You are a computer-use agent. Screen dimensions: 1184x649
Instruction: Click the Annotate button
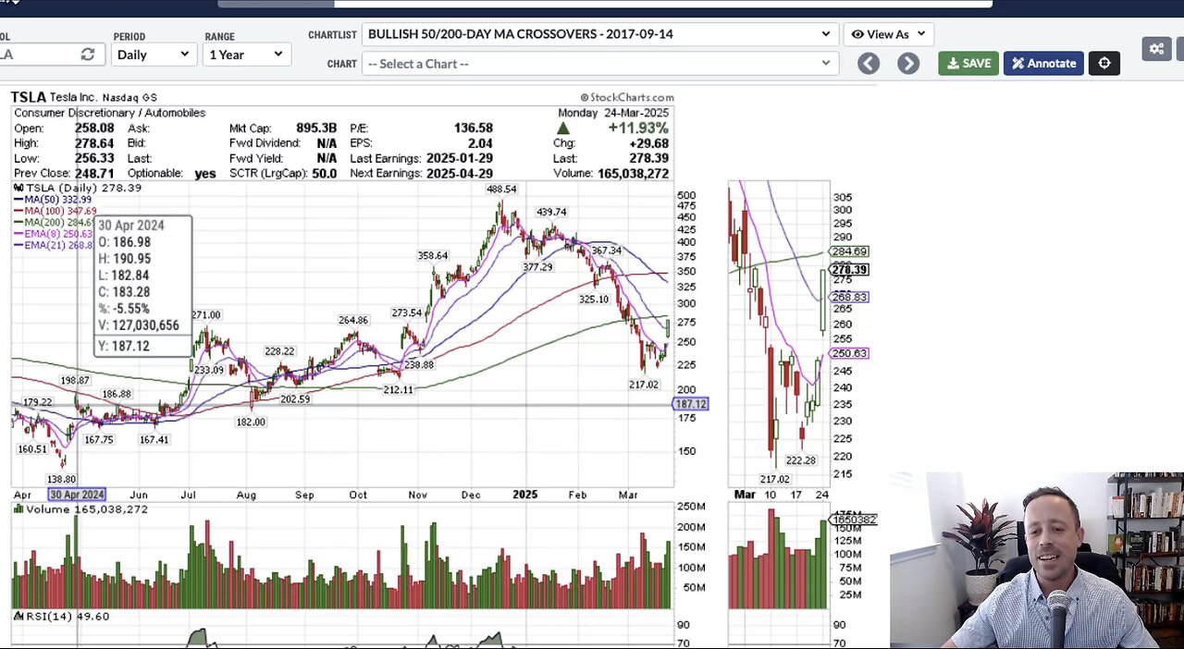[1043, 63]
